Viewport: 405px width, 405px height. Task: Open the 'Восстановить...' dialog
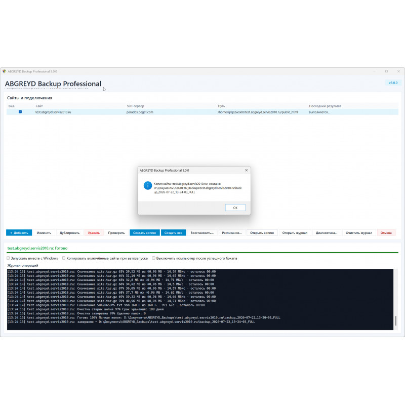coord(202,233)
